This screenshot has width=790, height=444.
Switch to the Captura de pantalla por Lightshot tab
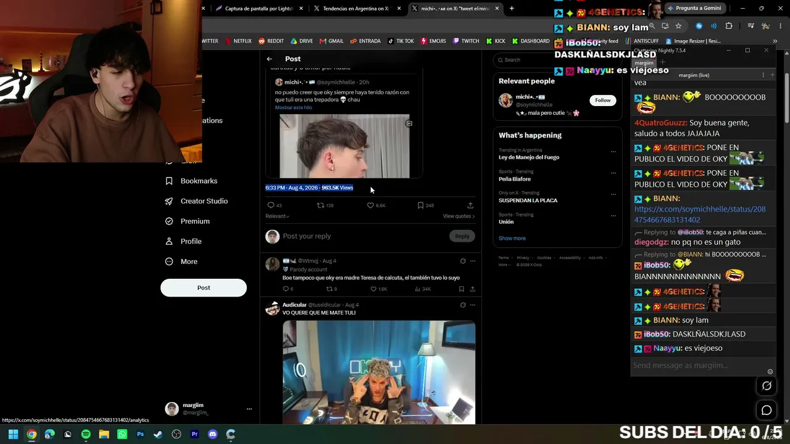(259, 9)
